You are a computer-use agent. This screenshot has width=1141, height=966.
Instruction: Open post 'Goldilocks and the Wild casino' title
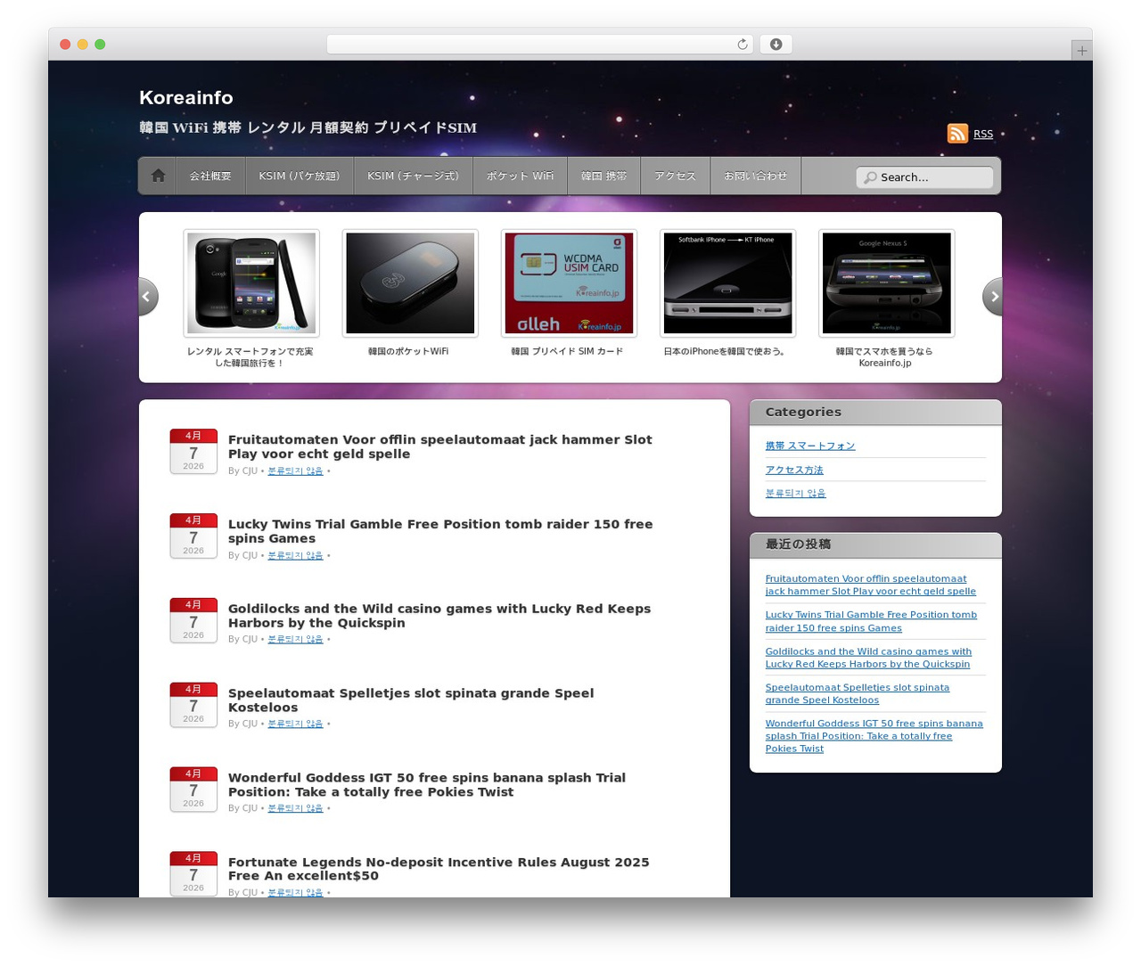click(439, 616)
